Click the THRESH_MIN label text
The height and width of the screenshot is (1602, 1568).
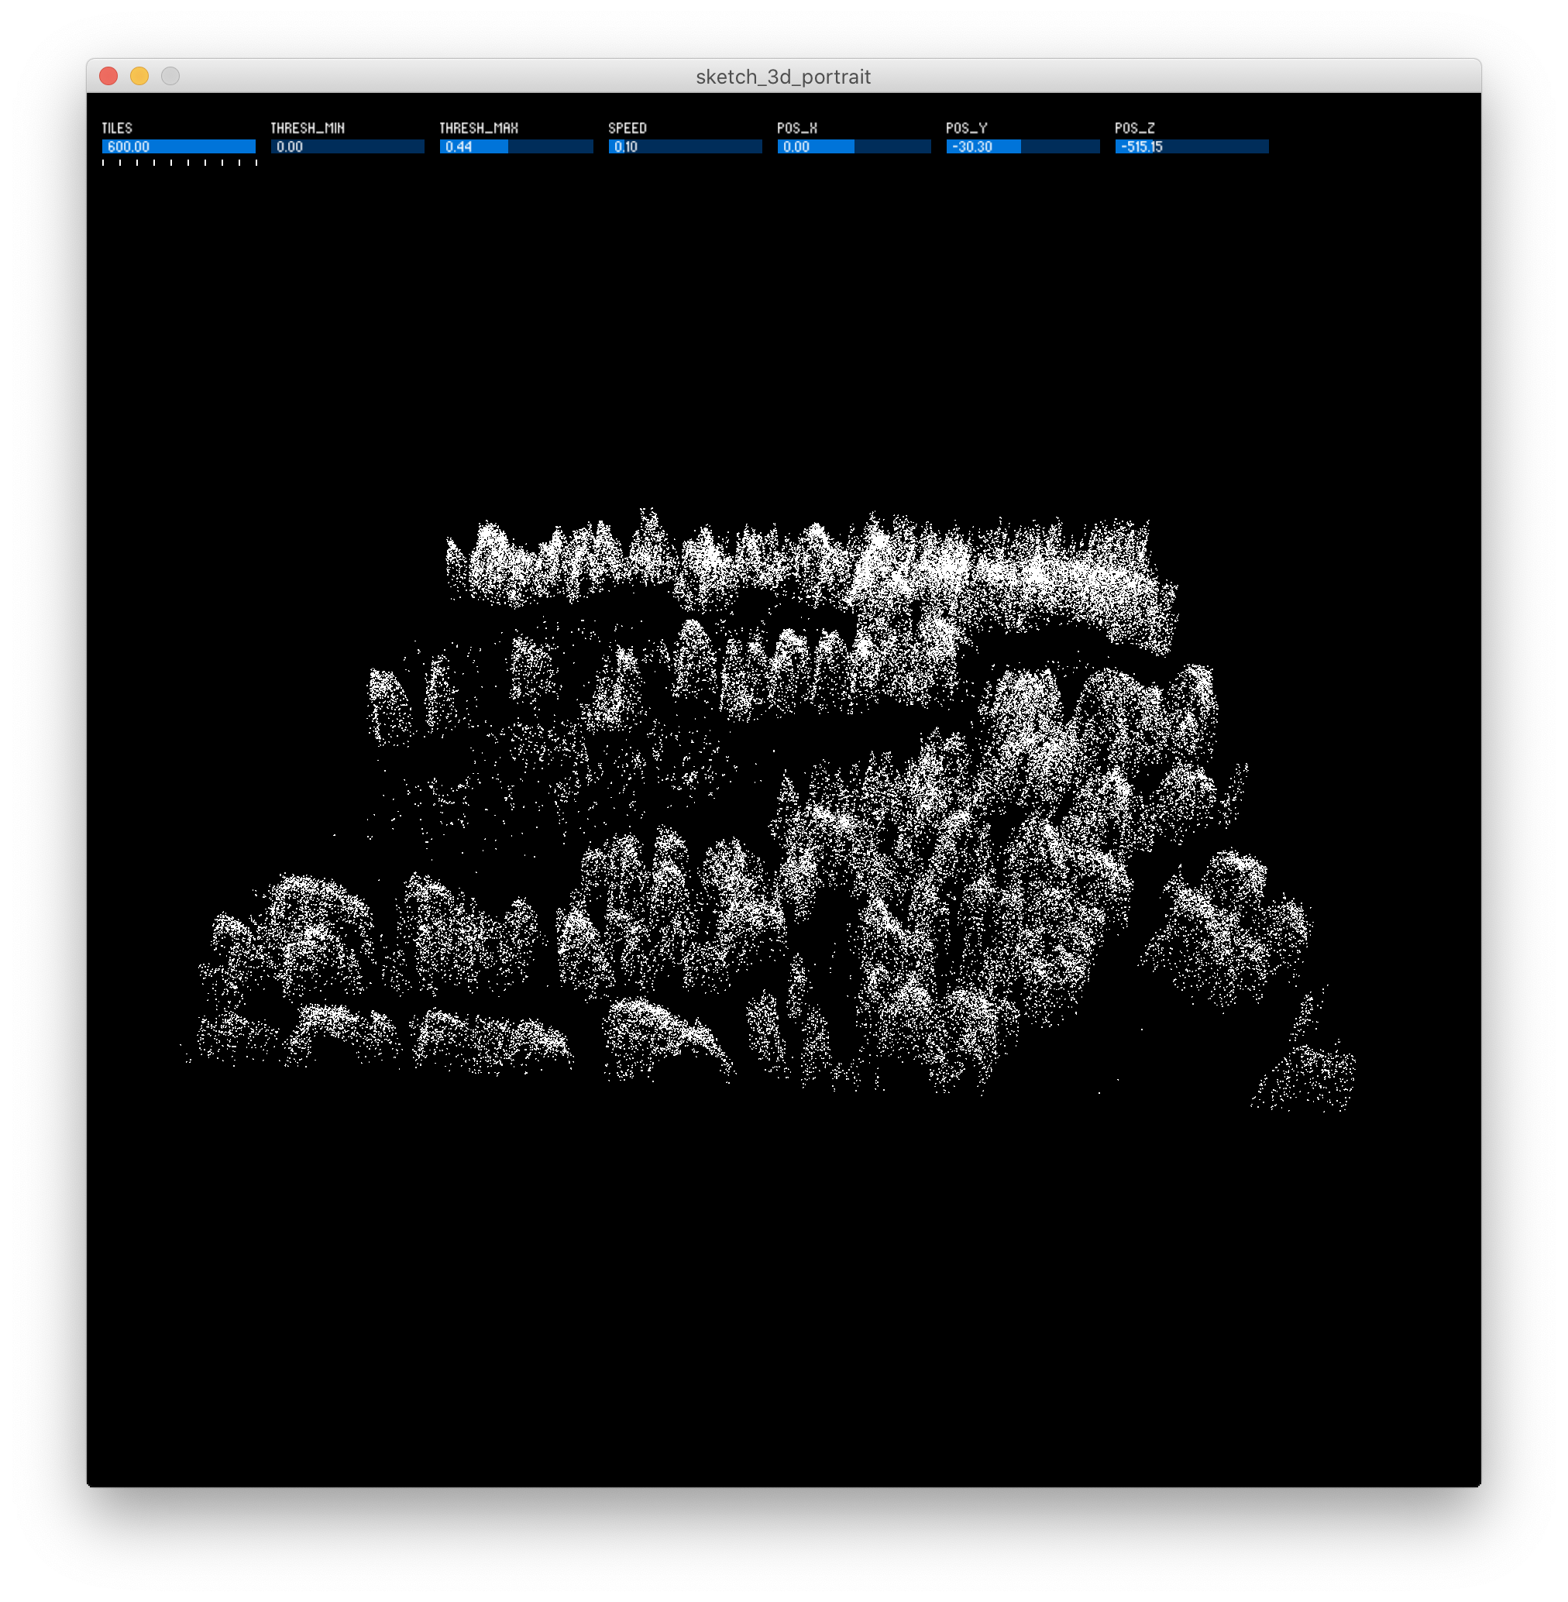click(x=308, y=129)
